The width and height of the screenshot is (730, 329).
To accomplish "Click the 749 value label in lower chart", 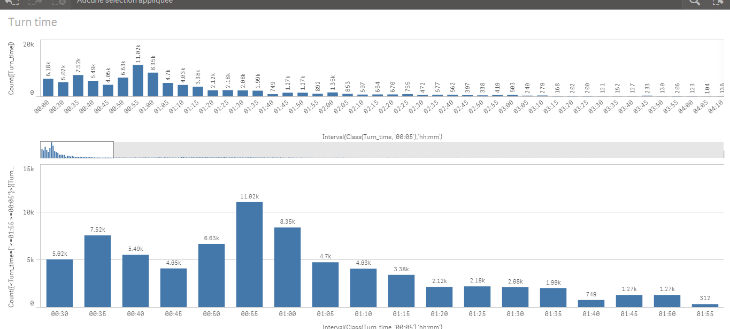I will (591, 294).
